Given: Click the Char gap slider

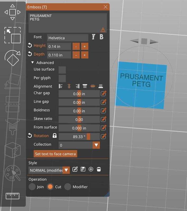Looking at the screenshot, I should 79,94.
